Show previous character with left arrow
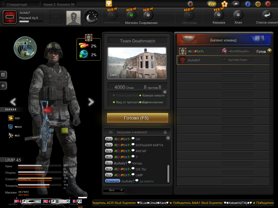The height and width of the screenshot is (208, 278). click(13, 102)
